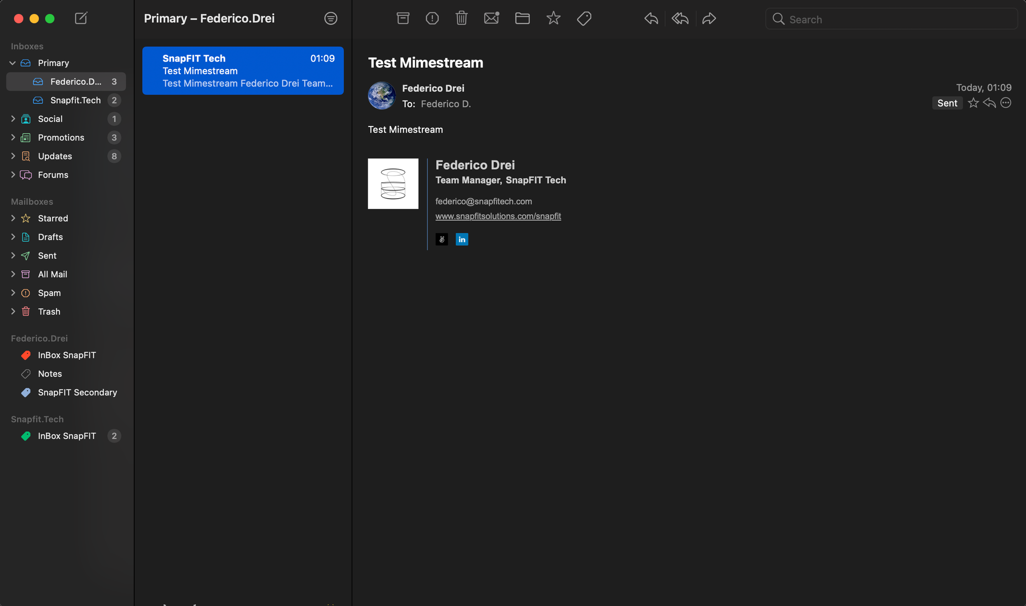Expand the Drafts mailbox

click(13, 237)
